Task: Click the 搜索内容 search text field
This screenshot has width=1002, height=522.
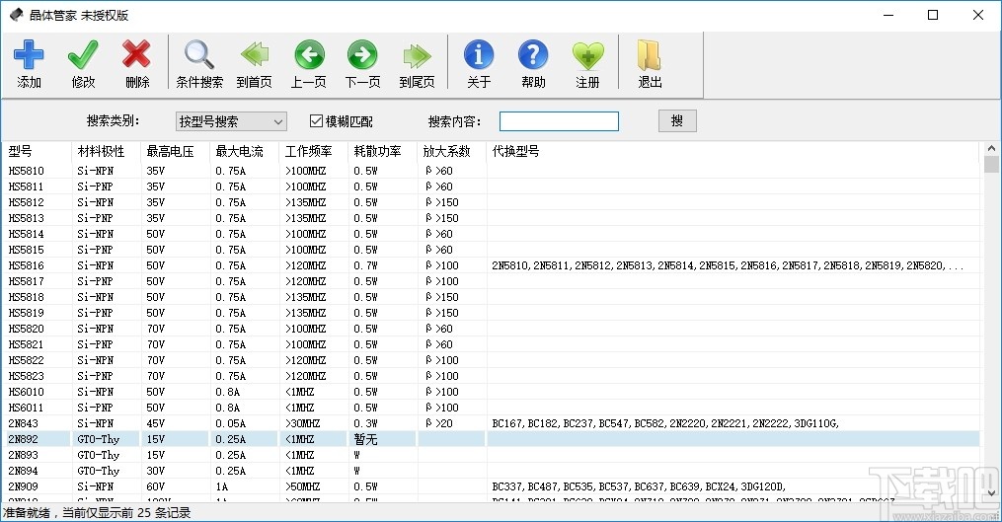Action: point(559,120)
